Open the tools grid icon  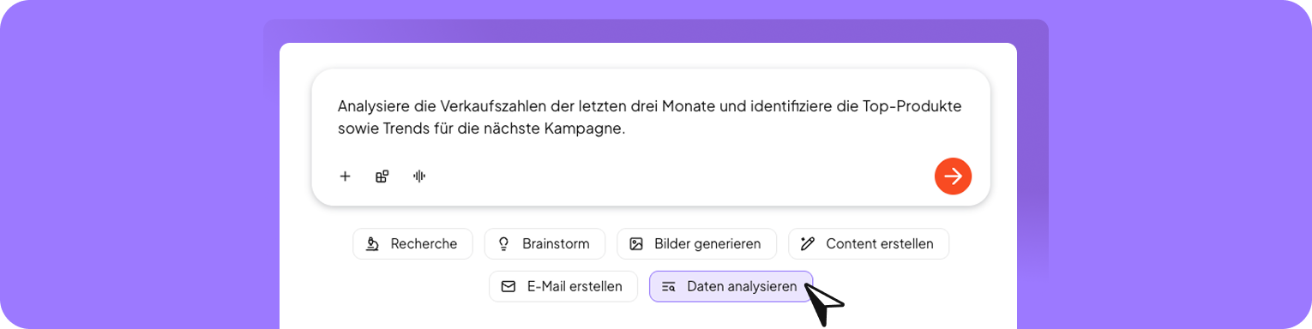coord(382,176)
